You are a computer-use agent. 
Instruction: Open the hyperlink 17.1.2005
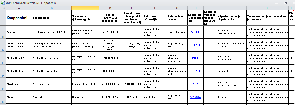point(195,32)
